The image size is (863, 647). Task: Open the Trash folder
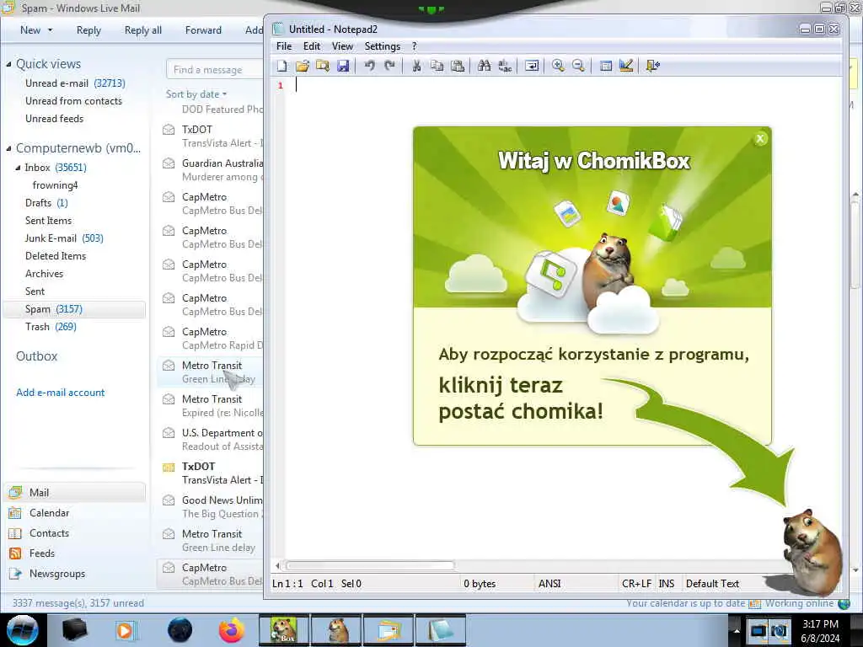[x=51, y=327]
